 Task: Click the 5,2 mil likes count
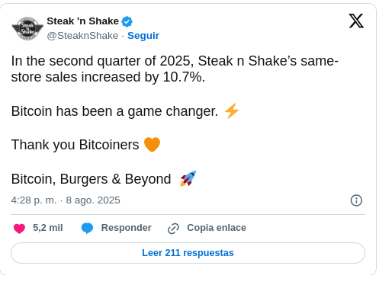pos(48,228)
